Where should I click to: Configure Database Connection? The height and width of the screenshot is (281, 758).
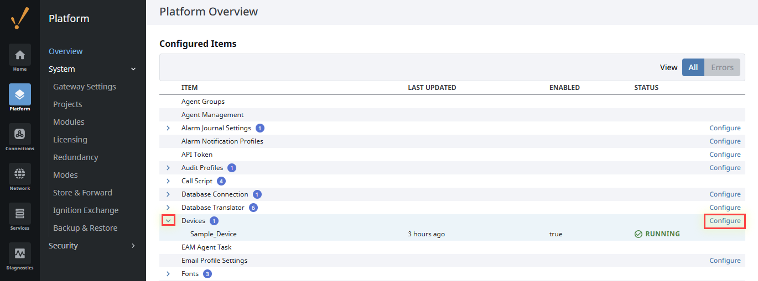click(x=725, y=194)
